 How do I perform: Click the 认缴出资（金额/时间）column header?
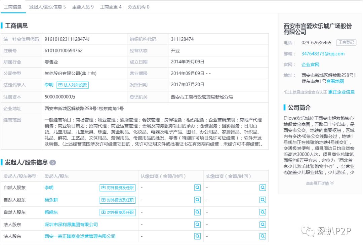pyautogui.click(x=163, y=176)
